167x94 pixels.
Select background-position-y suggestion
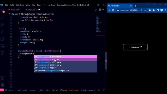(65, 65)
